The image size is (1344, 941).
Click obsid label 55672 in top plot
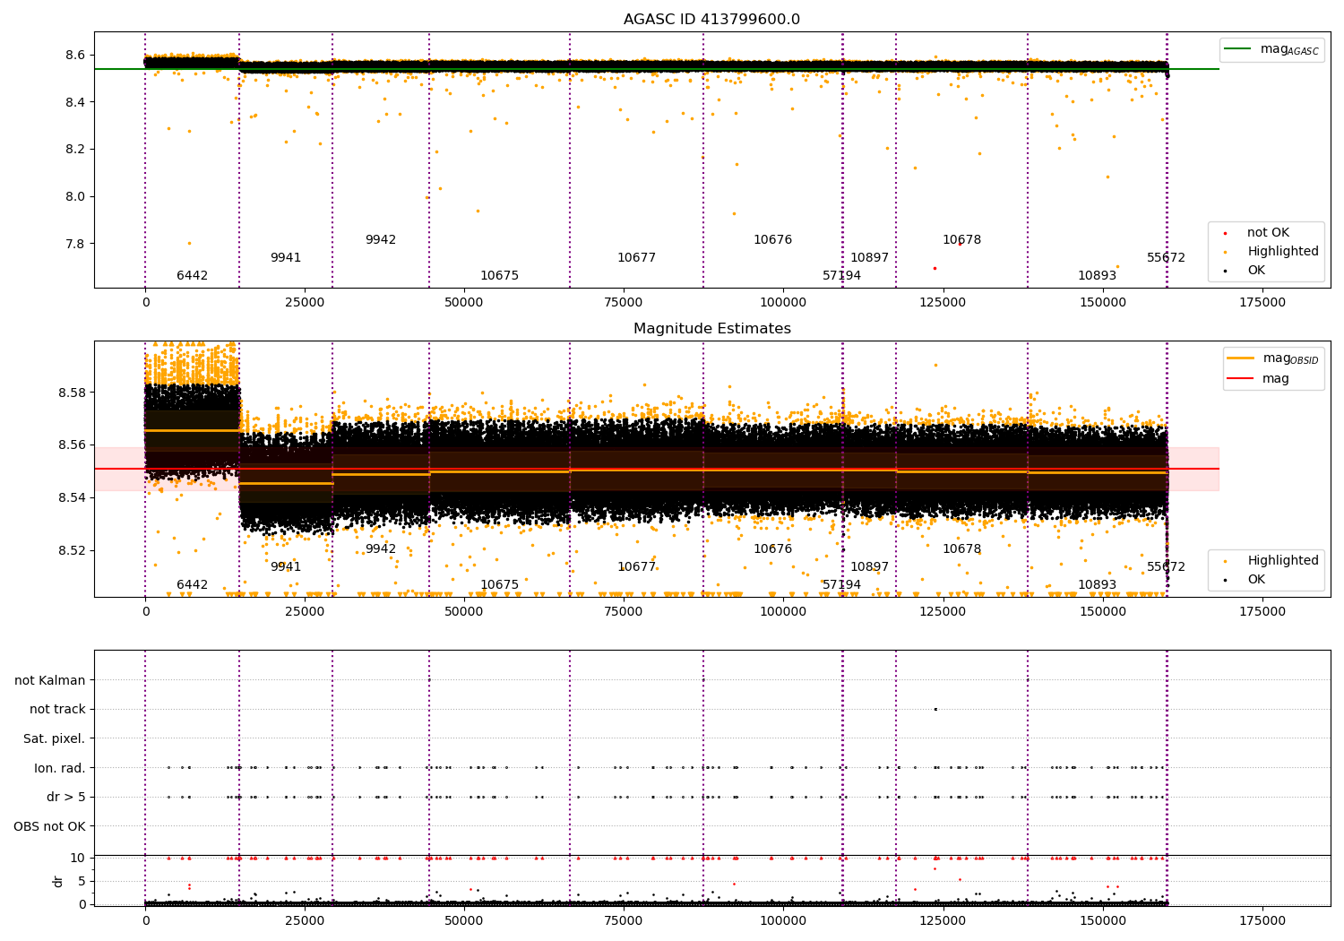[x=1166, y=258]
